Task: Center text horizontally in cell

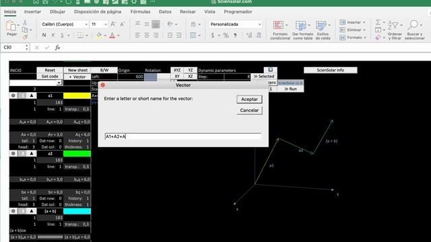Action: click(147, 35)
